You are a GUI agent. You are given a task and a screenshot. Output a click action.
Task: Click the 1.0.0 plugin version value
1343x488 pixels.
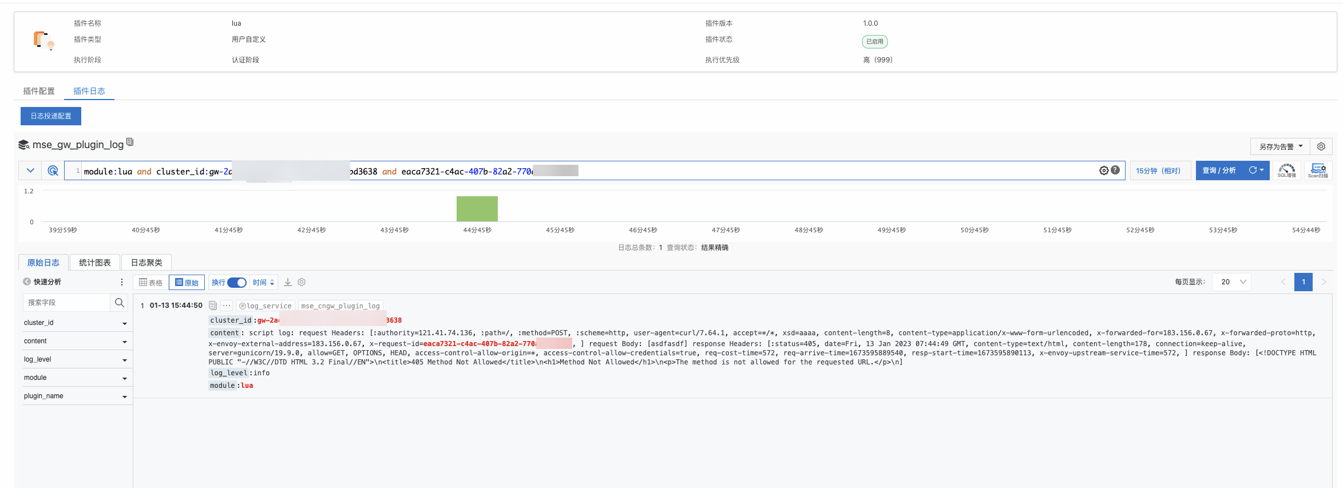pos(870,23)
